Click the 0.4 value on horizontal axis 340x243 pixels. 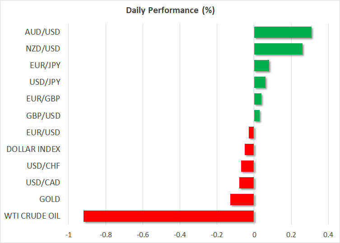[328, 234]
